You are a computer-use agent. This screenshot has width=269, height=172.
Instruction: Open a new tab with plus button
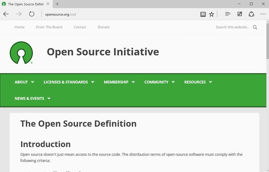tap(57, 4)
